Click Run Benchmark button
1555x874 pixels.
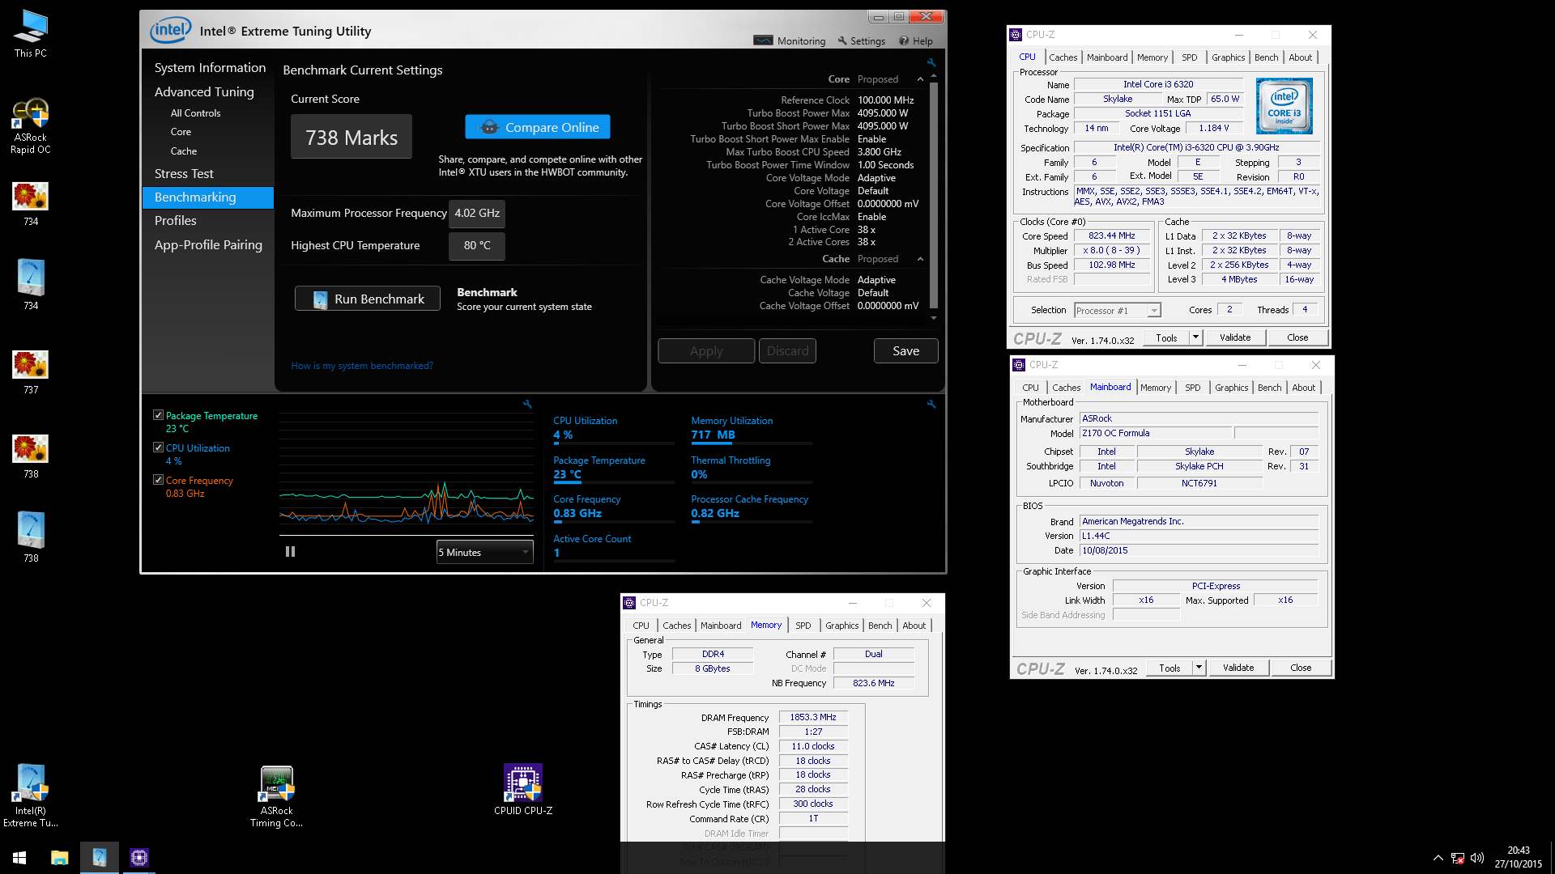[368, 299]
